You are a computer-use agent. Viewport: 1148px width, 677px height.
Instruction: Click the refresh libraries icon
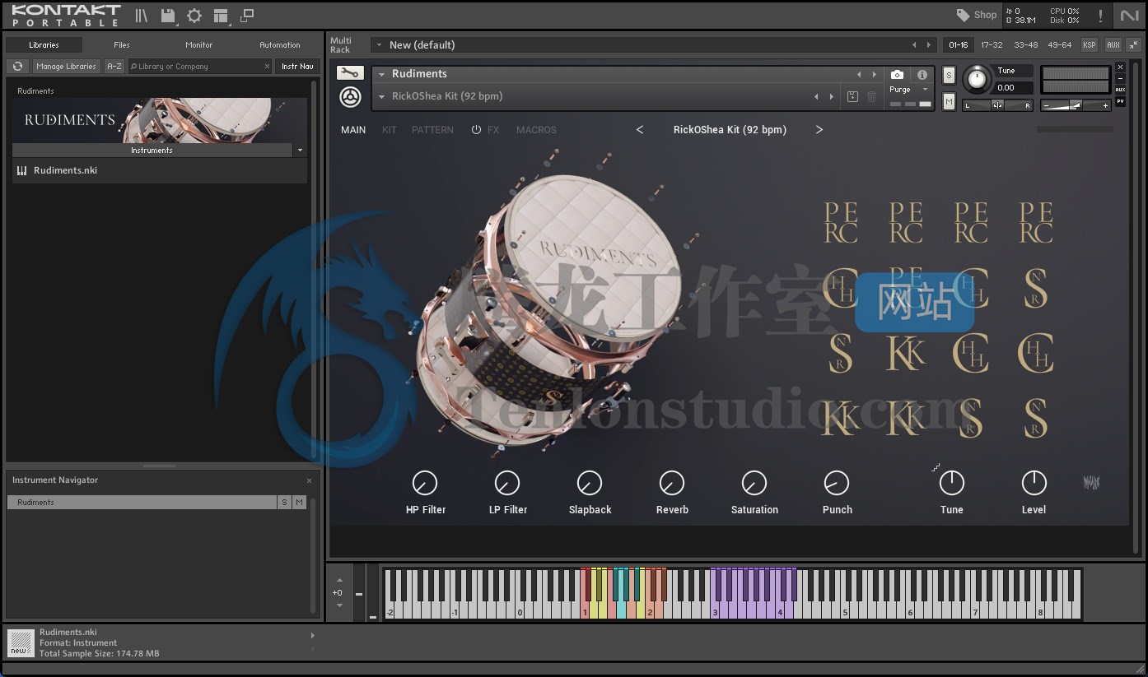pos(17,67)
